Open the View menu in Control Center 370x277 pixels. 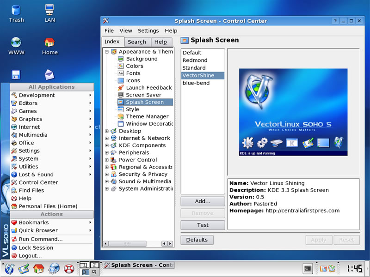click(x=125, y=30)
